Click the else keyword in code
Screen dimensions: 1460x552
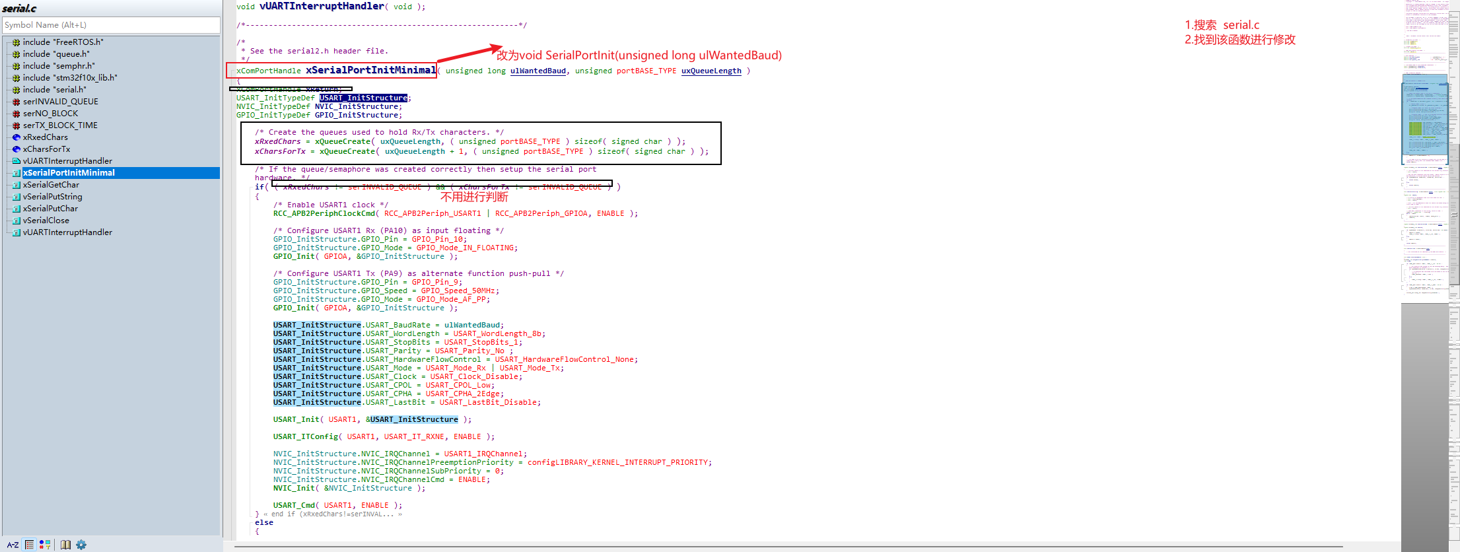tap(264, 522)
